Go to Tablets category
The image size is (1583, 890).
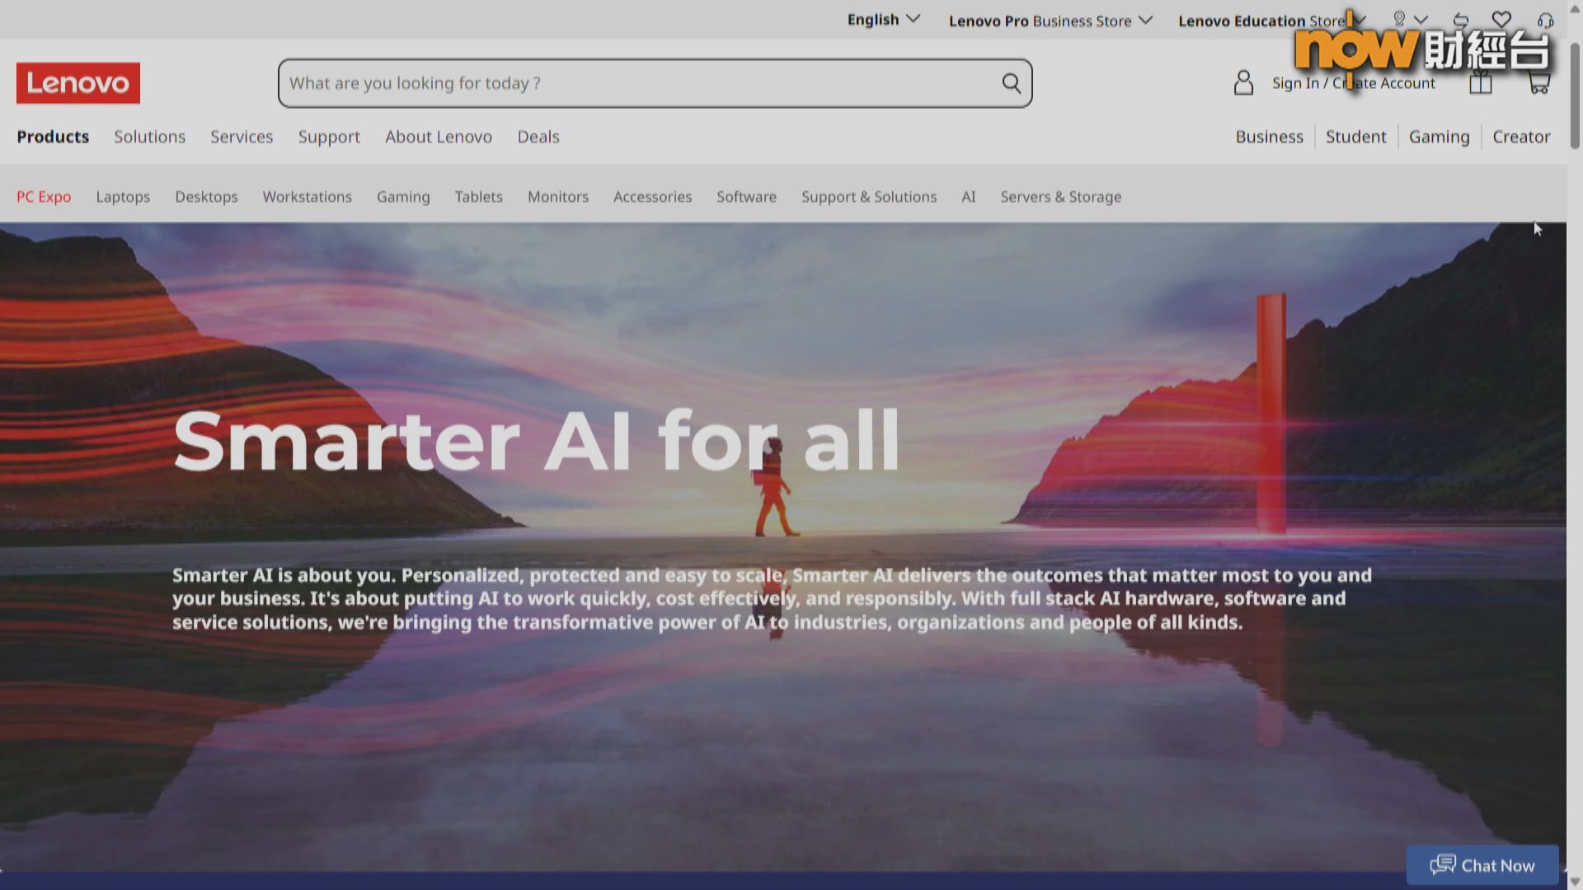(x=479, y=197)
